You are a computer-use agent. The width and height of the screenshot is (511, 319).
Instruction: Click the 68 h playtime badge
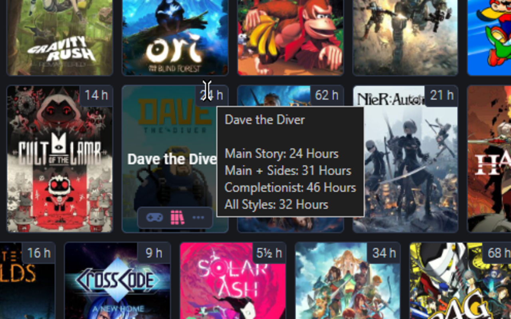coord(498,253)
